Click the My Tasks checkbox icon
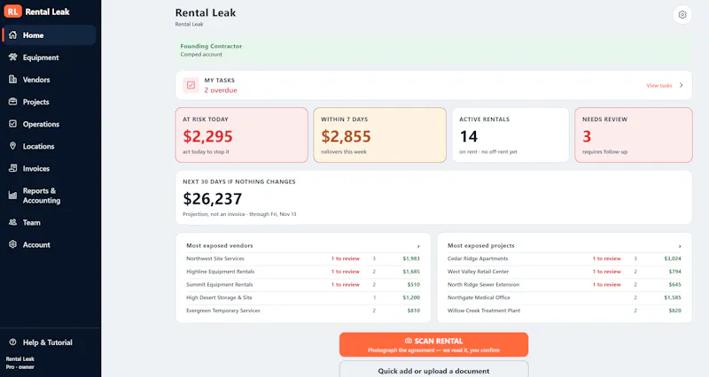This screenshot has width=709, height=377. pyautogui.click(x=191, y=85)
